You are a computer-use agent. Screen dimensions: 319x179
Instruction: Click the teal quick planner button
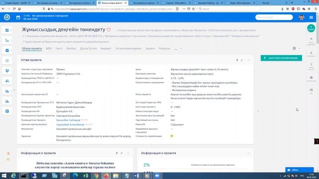281,58
